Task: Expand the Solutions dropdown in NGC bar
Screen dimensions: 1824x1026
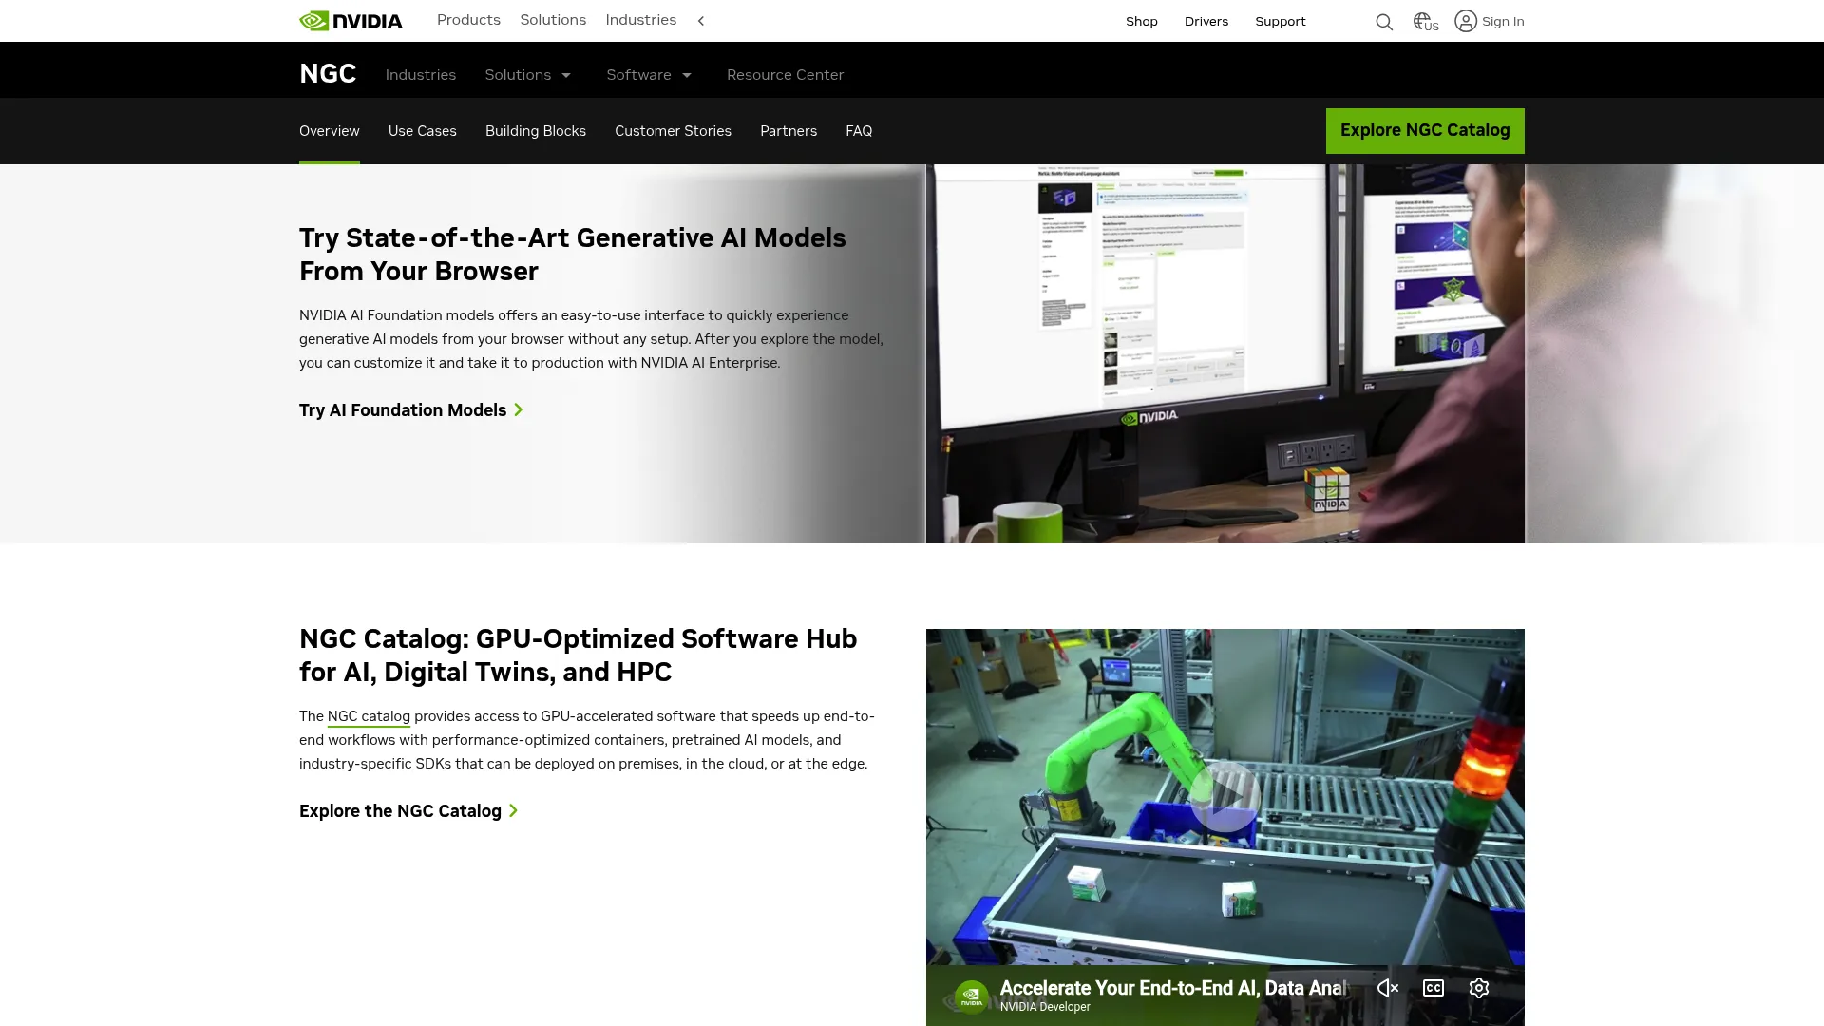Action: click(x=528, y=75)
